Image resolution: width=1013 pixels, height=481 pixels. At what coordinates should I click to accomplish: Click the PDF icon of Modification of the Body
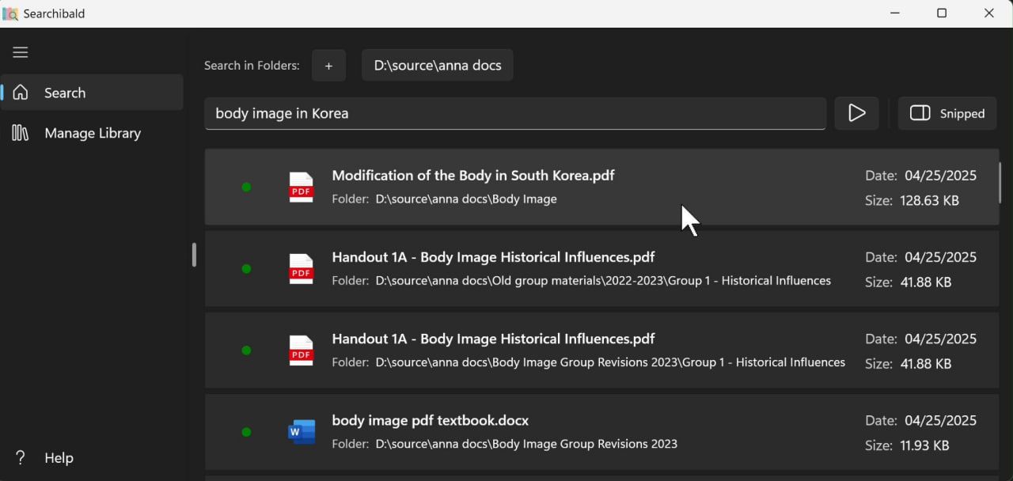point(301,187)
